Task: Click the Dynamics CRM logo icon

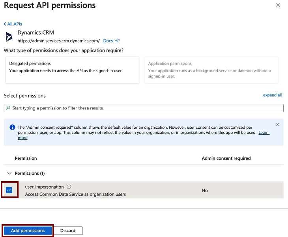Action: pos(9,37)
